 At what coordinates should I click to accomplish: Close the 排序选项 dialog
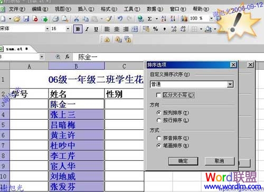click(233, 65)
